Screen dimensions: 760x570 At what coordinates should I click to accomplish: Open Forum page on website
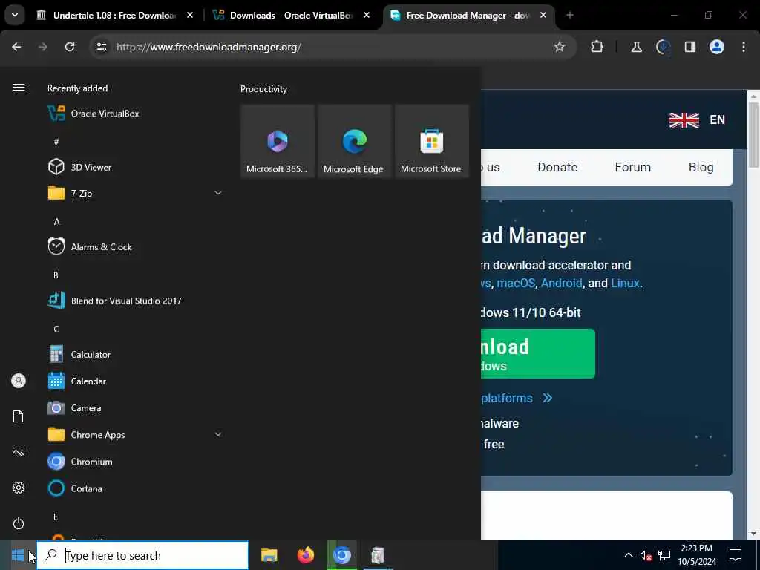point(632,167)
